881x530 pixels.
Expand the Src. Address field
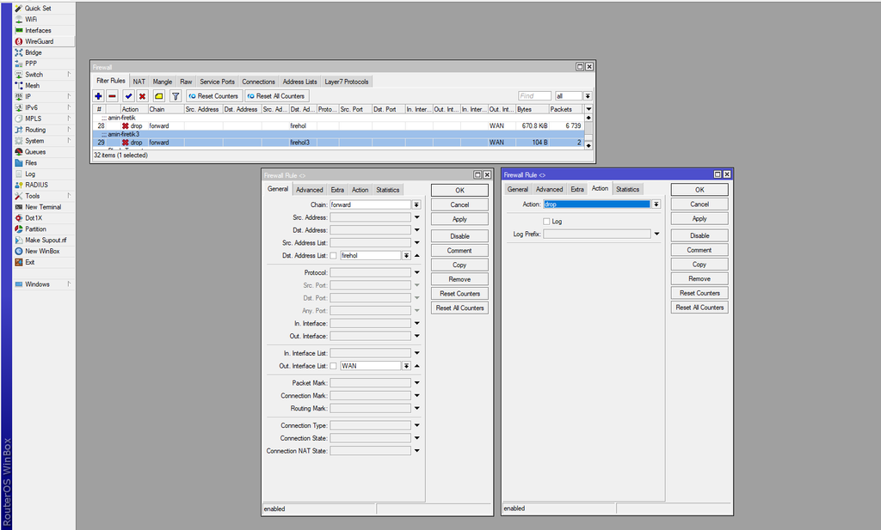(417, 217)
